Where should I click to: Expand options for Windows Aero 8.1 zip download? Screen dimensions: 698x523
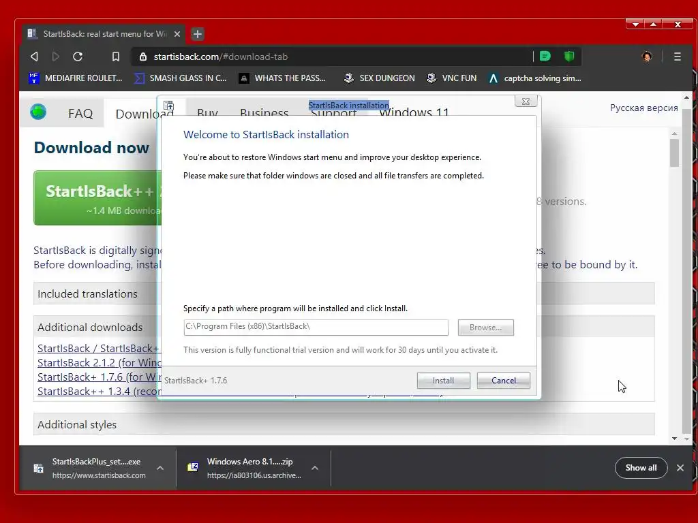(x=315, y=468)
